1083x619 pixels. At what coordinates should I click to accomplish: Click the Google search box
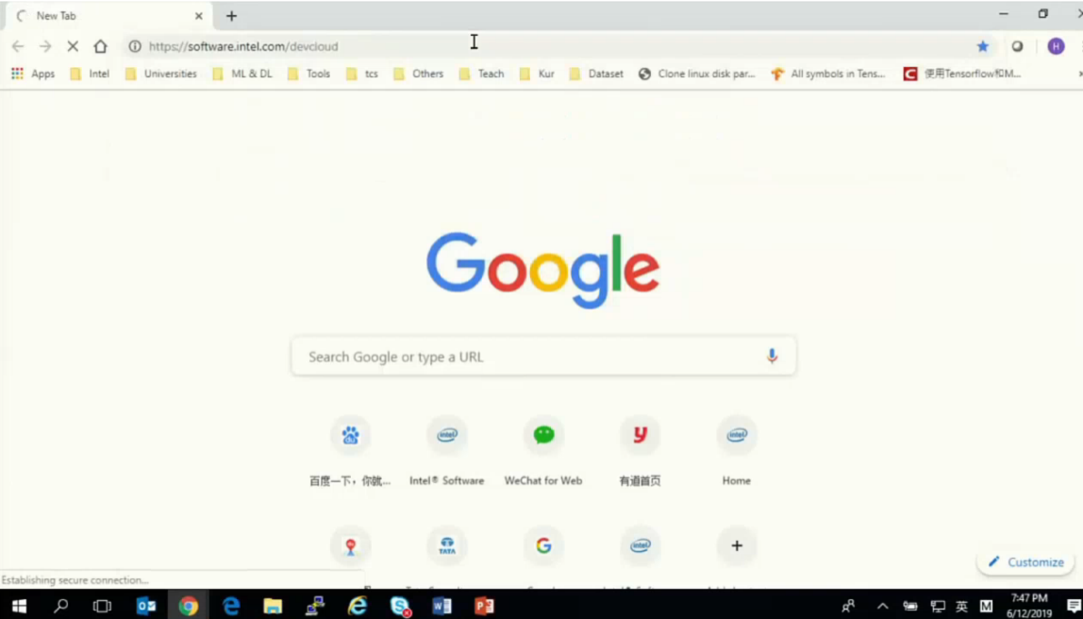543,357
